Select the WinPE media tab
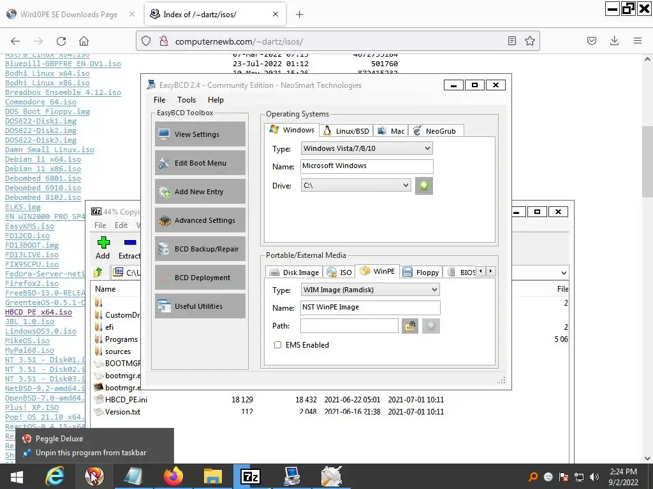The height and width of the screenshot is (489, 653). click(378, 271)
